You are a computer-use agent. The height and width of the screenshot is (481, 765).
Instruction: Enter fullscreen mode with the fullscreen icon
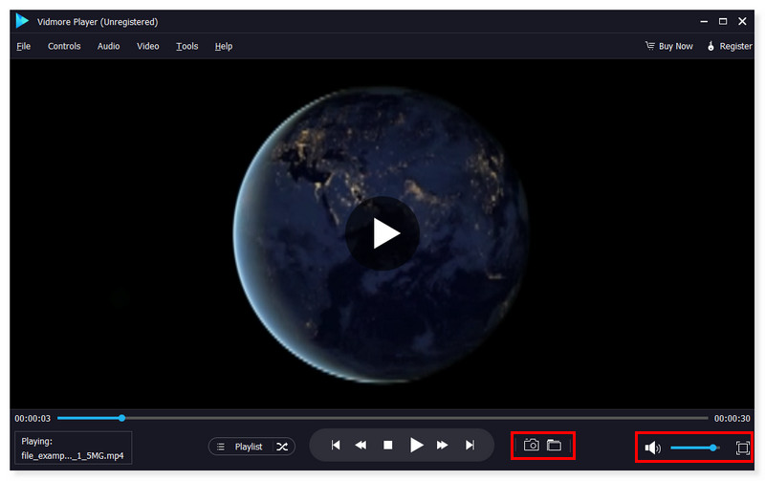point(743,448)
